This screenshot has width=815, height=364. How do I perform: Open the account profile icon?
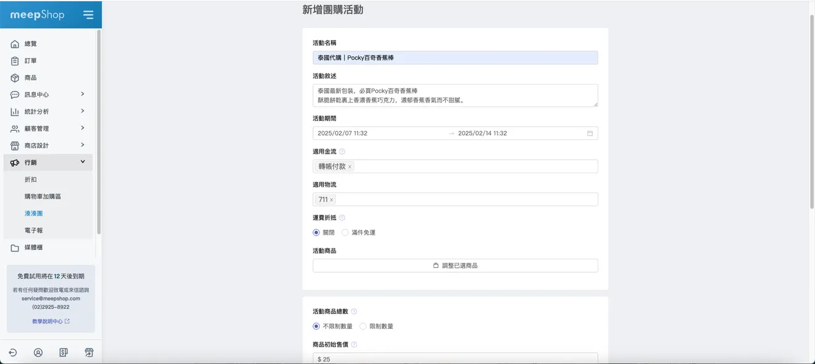coord(38,353)
